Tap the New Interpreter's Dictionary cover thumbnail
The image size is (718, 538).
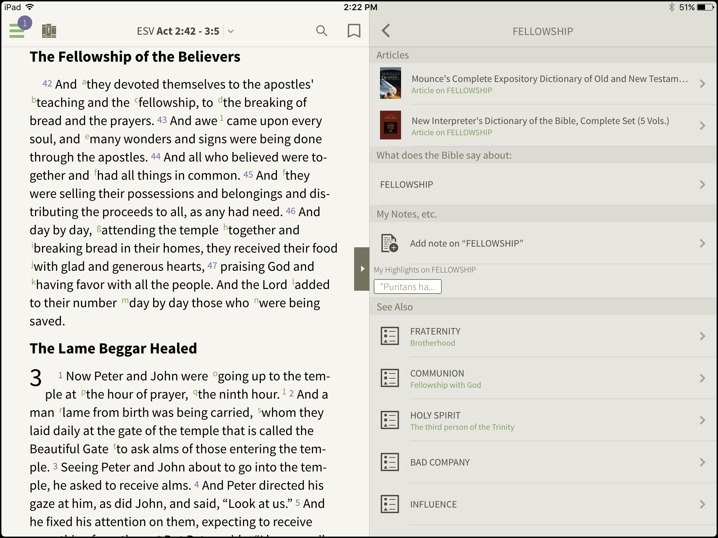(391, 125)
